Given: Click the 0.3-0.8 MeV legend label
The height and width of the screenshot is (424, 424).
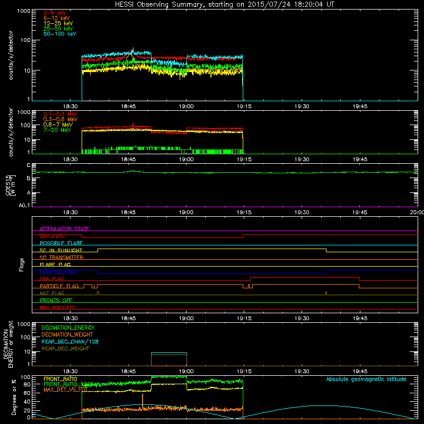Looking at the screenshot, I should [60, 119].
